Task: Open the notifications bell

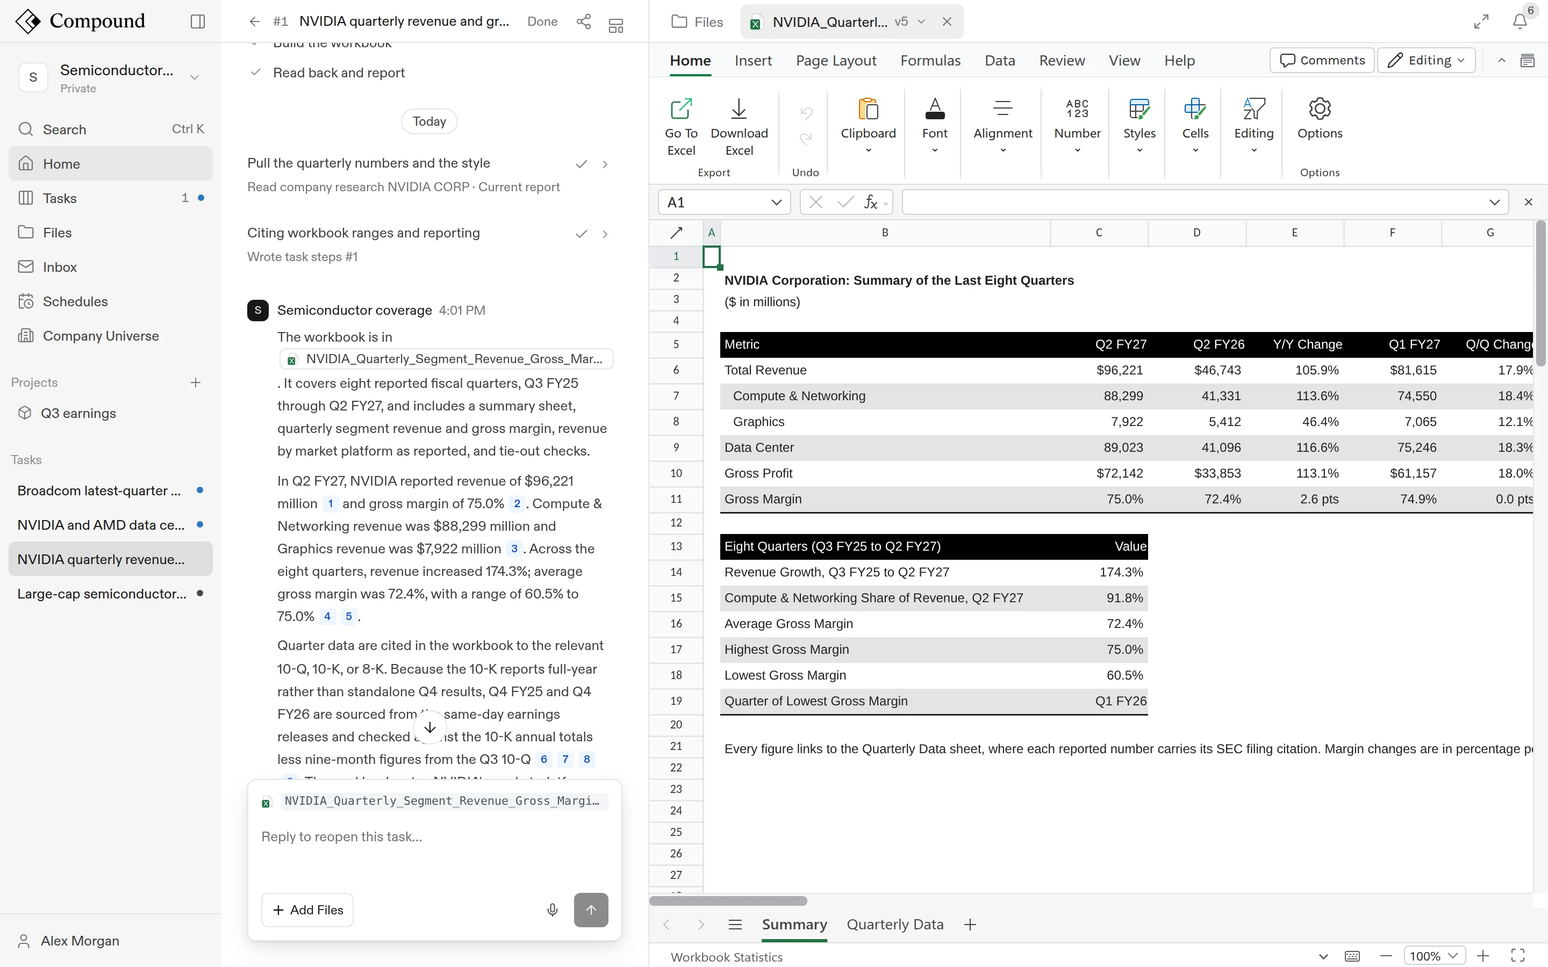Action: click(1520, 21)
